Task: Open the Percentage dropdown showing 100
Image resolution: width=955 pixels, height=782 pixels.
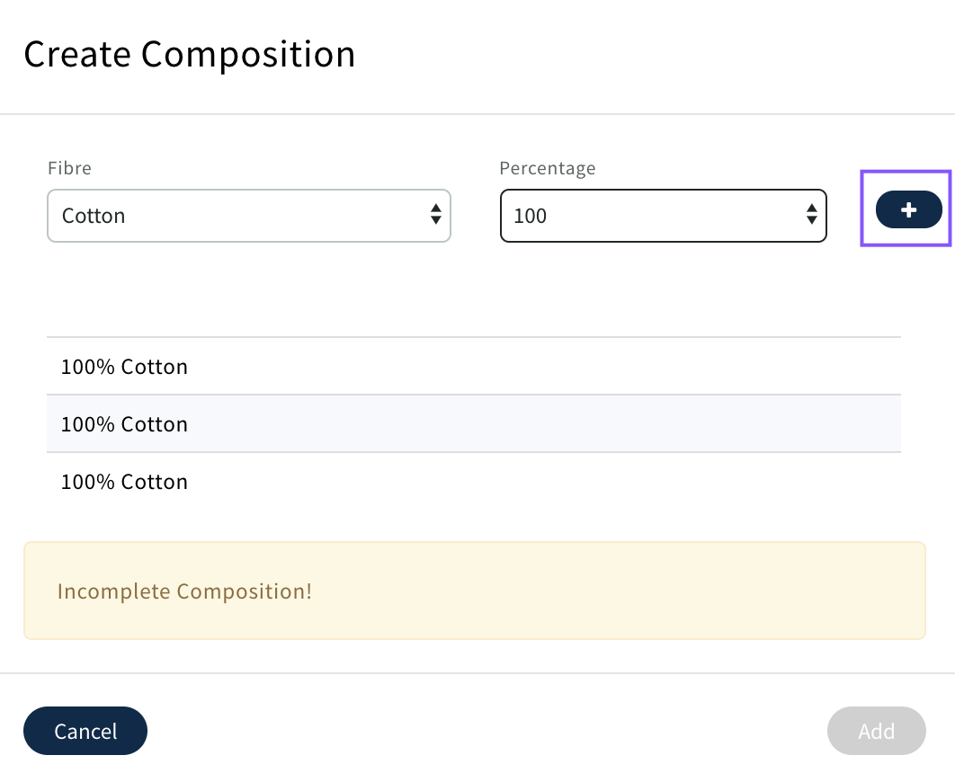Action: click(x=662, y=216)
